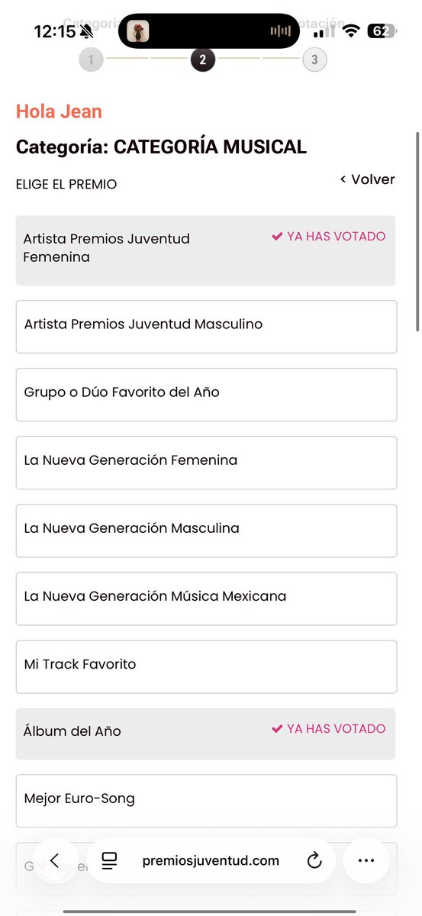
Task: Select step 2 in the progress indicator
Action: pos(203,60)
